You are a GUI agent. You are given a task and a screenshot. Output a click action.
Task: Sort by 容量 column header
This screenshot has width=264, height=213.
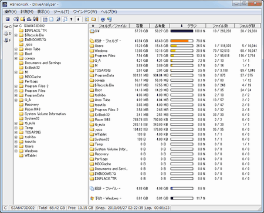140,26
